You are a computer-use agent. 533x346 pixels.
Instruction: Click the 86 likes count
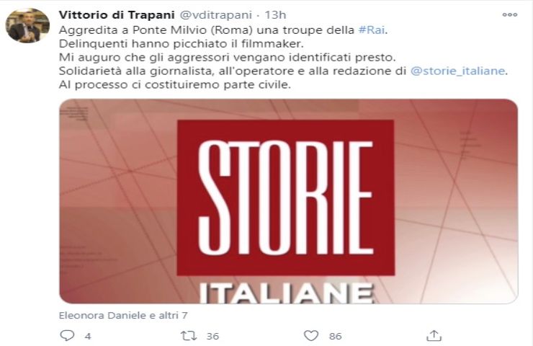(335, 336)
